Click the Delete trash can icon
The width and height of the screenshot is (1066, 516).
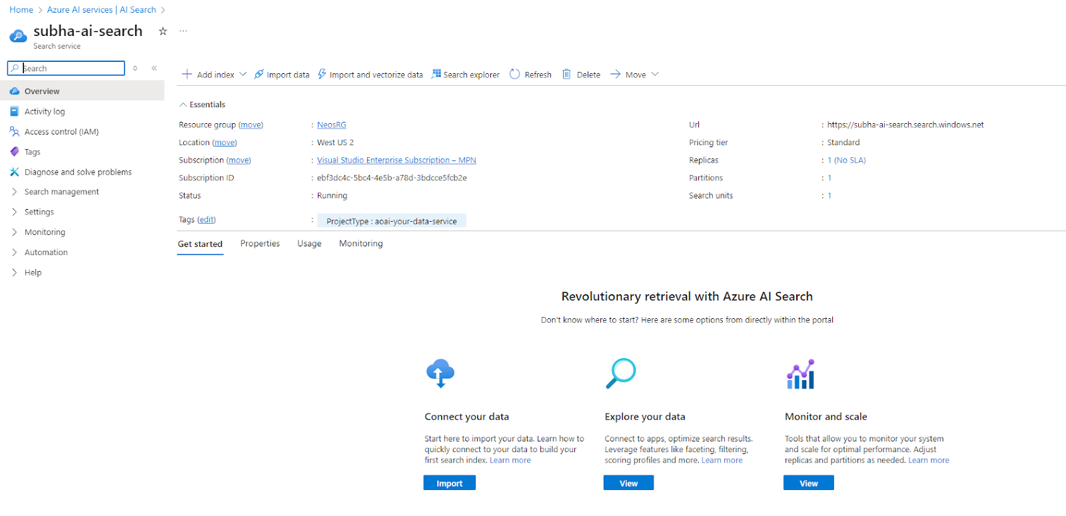[x=566, y=74]
